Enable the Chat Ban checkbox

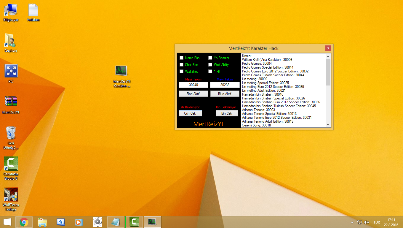coord(182,65)
